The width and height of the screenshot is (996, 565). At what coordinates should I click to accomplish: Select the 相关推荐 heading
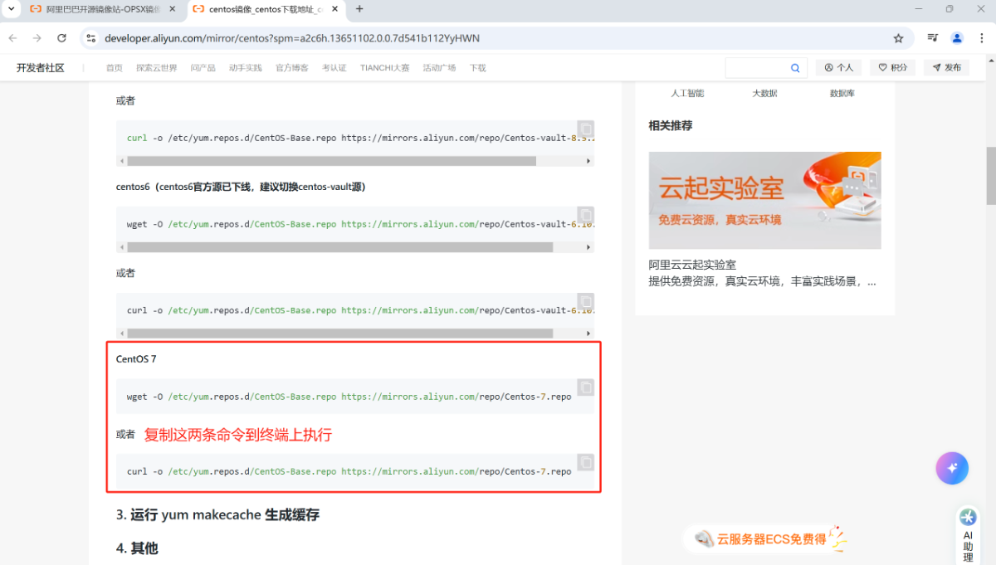pos(671,126)
